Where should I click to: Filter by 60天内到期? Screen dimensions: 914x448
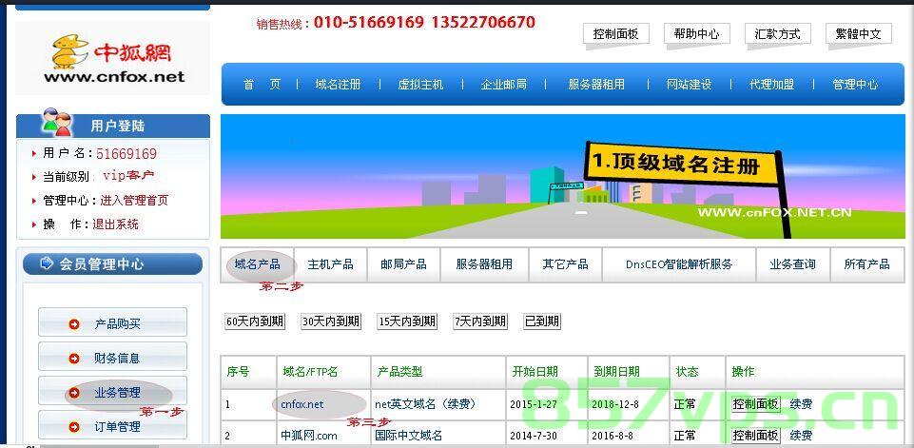[x=255, y=321]
